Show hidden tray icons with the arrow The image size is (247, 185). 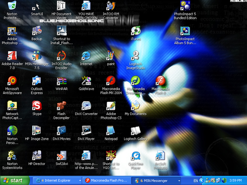pos(202,180)
